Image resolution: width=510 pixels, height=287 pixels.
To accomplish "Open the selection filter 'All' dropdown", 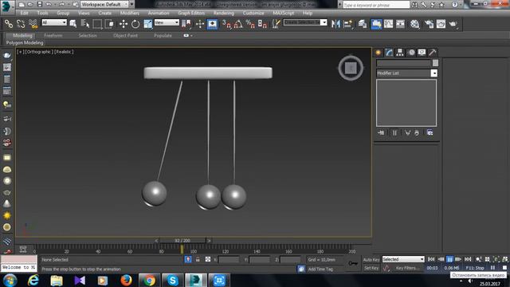I will coord(54,22).
